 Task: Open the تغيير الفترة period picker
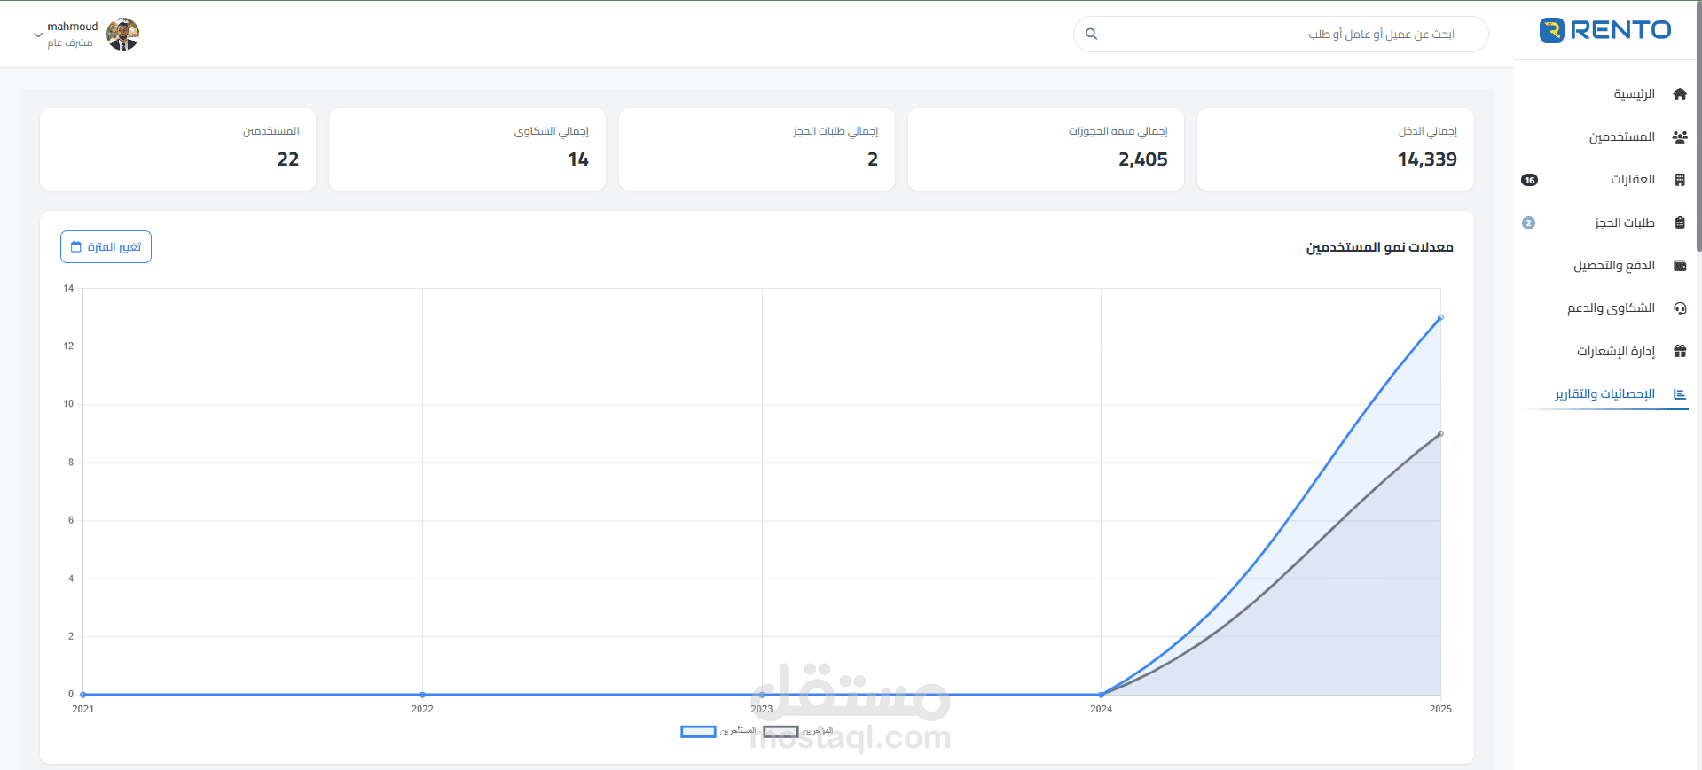click(106, 247)
